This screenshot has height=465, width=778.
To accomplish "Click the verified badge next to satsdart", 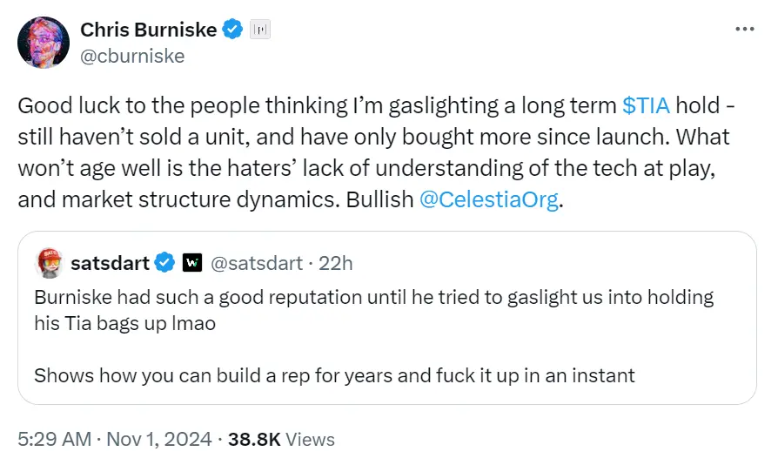I will click(165, 262).
